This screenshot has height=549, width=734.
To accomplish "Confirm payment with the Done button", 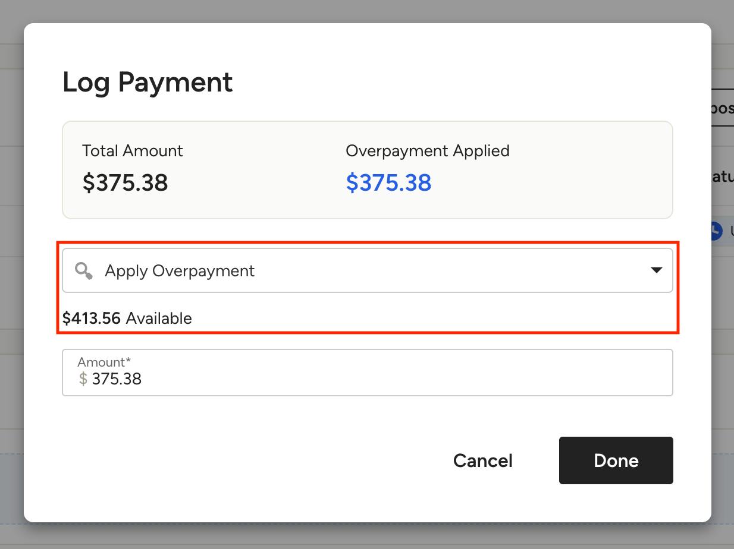I will (x=616, y=460).
